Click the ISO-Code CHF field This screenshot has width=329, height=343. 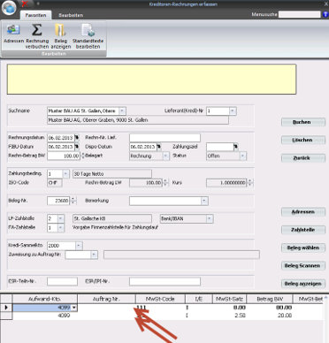(55, 183)
